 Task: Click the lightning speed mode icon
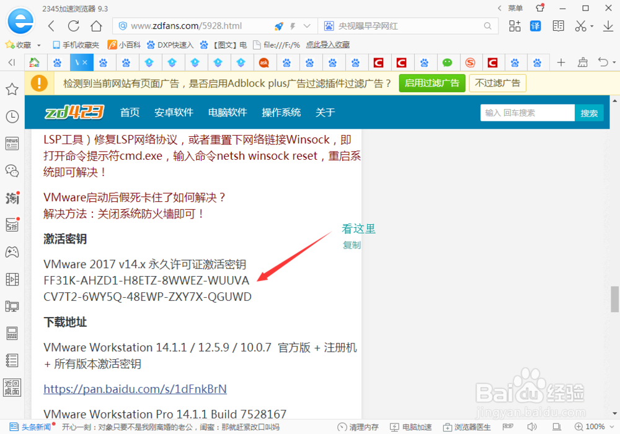tap(293, 26)
